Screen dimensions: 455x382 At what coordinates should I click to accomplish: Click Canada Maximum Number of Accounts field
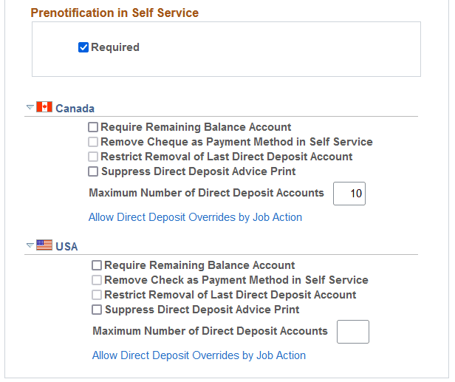[349, 194]
